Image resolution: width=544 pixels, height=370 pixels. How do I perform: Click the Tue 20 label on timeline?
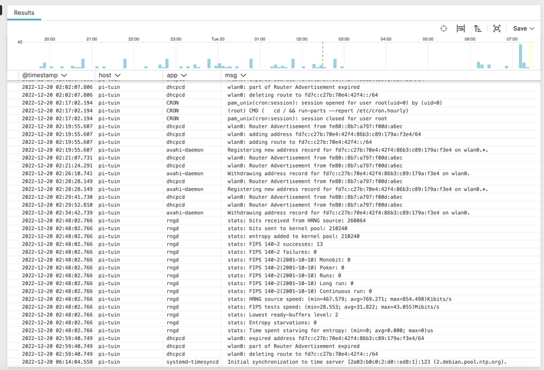tap(218, 39)
